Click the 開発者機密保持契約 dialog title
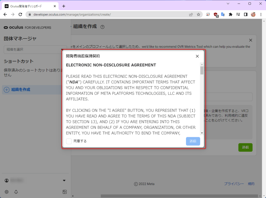Viewport: 266px width, 198px height. (83, 56)
